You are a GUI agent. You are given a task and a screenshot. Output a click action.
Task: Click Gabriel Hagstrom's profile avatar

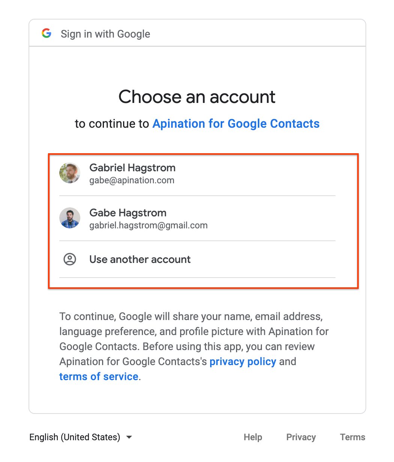coord(70,173)
